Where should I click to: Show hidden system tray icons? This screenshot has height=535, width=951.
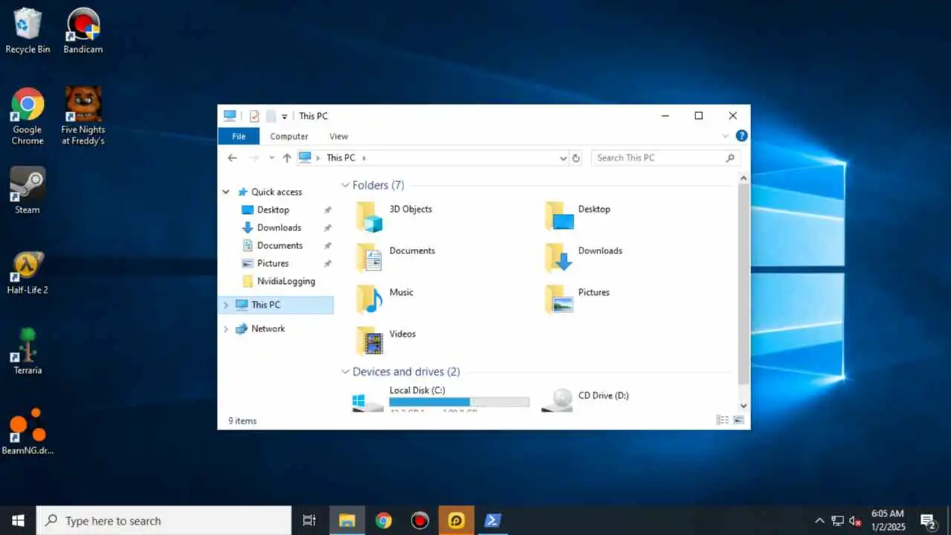coord(819,521)
